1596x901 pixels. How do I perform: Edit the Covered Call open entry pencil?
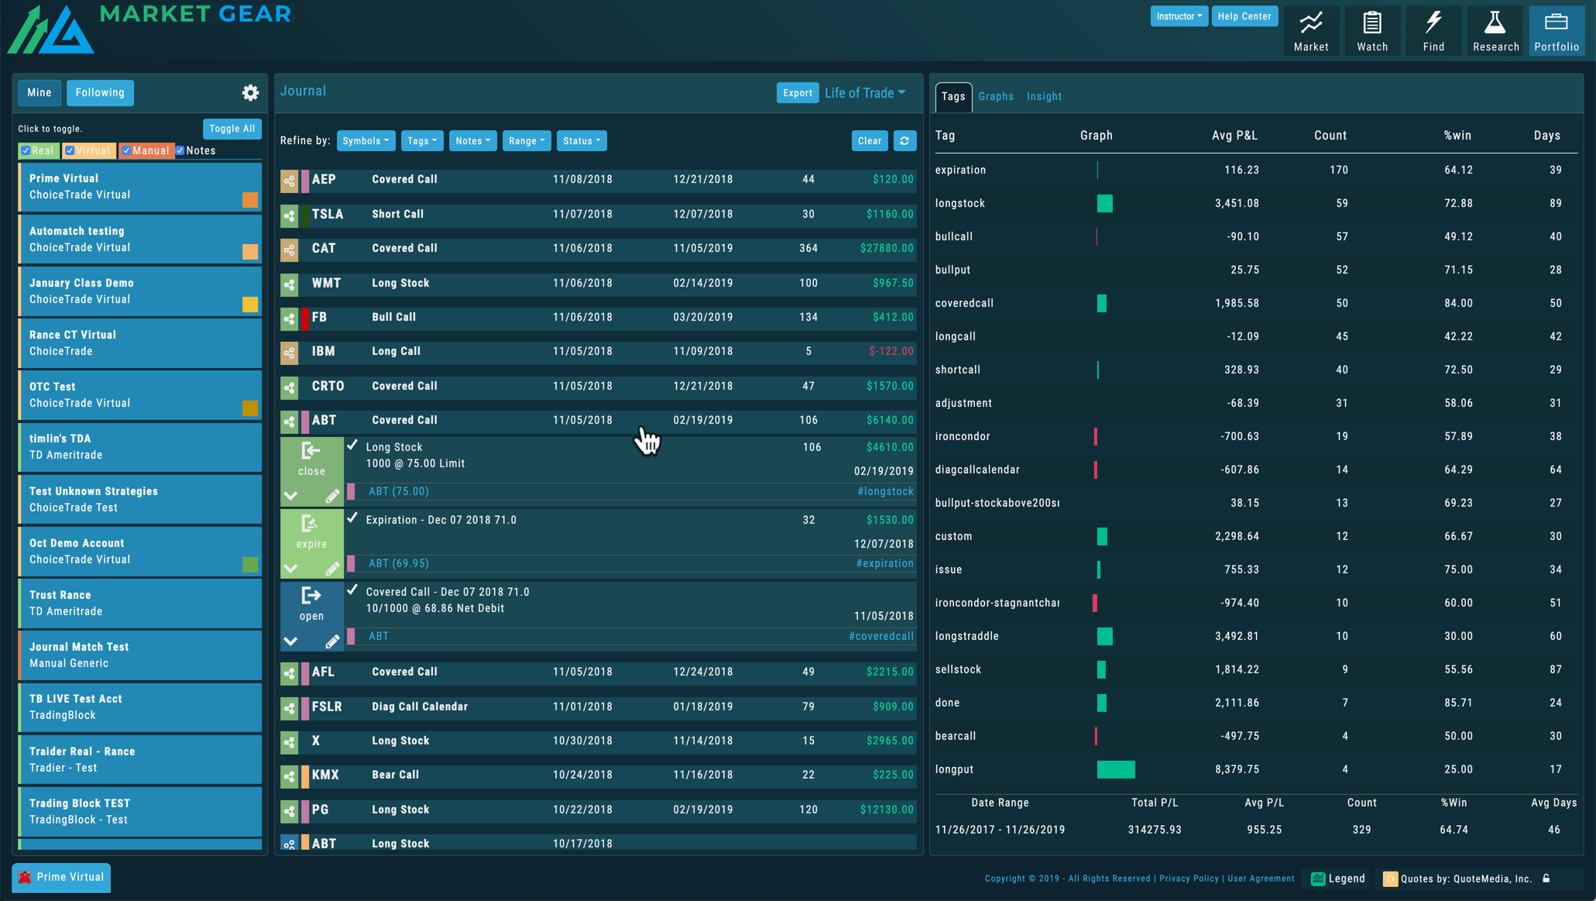332,641
